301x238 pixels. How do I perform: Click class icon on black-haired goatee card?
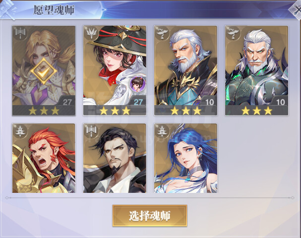(x=91, y=131)
